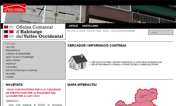Open Servei d'informació contínua SMS link
This screenshot has width=176, height=106.
click(125, 65)
